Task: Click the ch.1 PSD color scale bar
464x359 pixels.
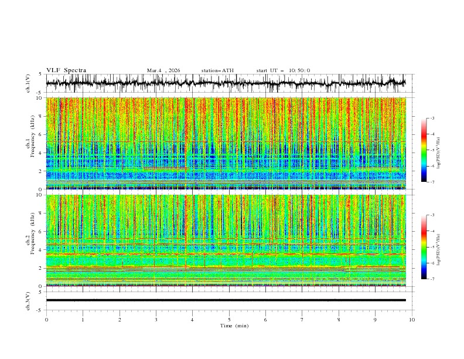Action: 424,150
